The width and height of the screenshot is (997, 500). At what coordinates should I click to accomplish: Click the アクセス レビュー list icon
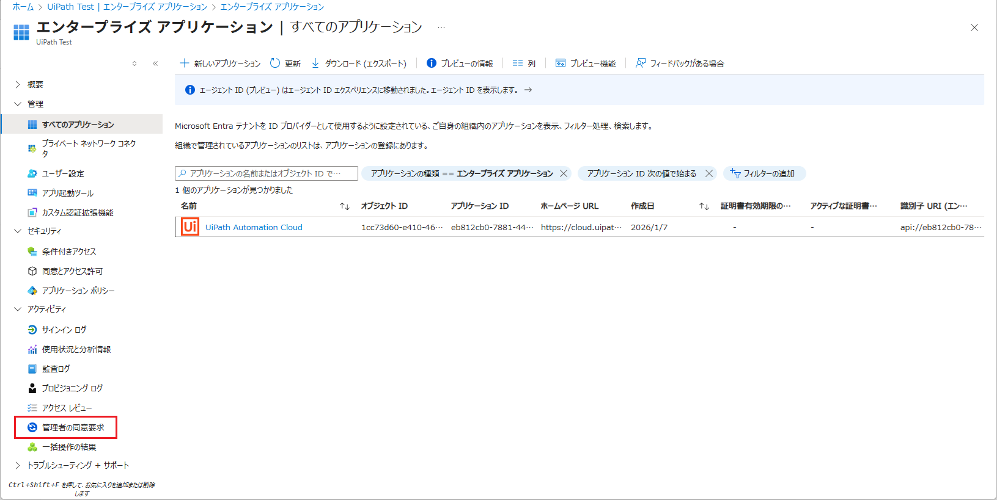[x=32, y=408]
